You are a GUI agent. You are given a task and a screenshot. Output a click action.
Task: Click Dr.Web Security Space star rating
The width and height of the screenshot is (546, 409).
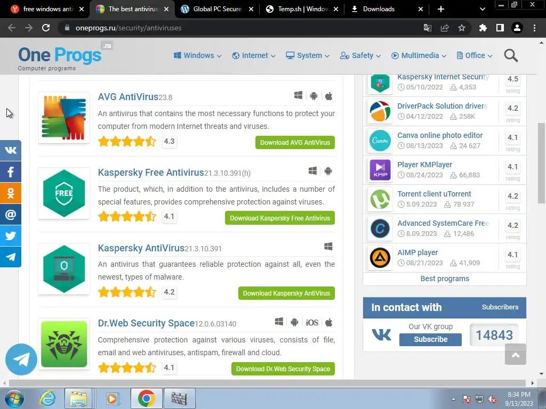coord(127,367)
